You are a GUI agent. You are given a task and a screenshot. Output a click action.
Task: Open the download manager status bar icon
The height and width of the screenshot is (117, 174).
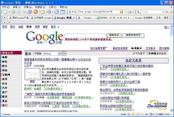(129, 114)
